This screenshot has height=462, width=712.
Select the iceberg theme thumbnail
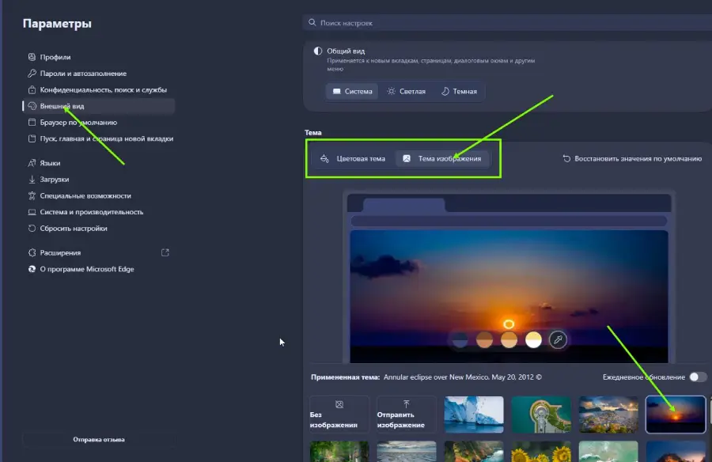pyautogui.click(x=474, y=415)
